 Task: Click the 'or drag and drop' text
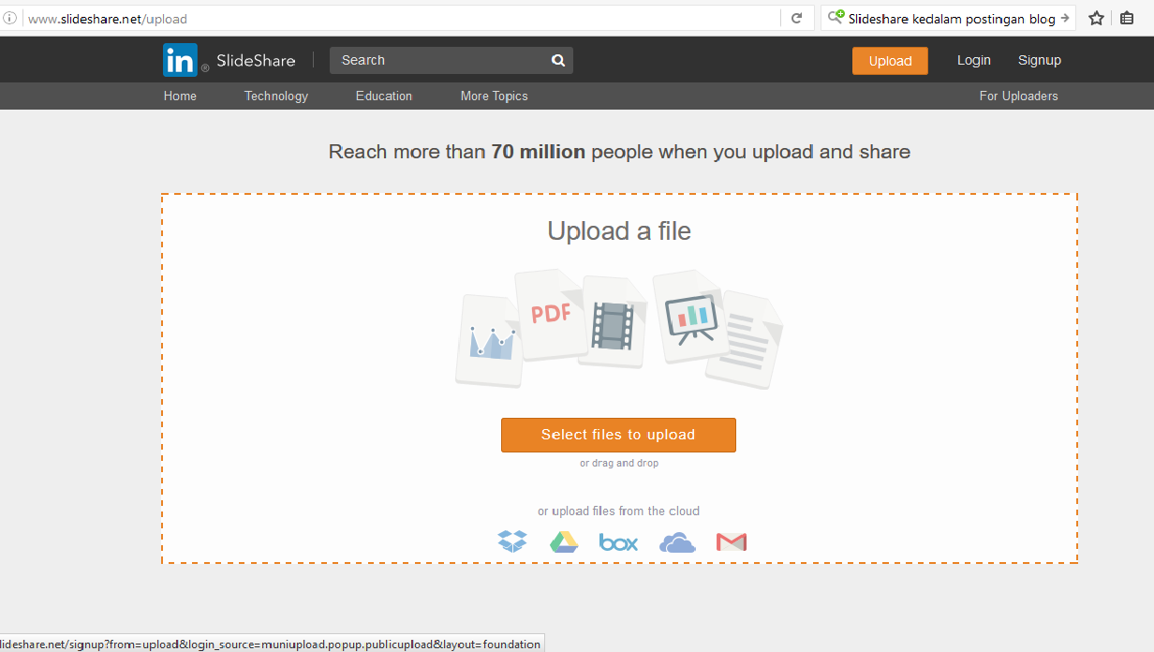coord(619,463)
